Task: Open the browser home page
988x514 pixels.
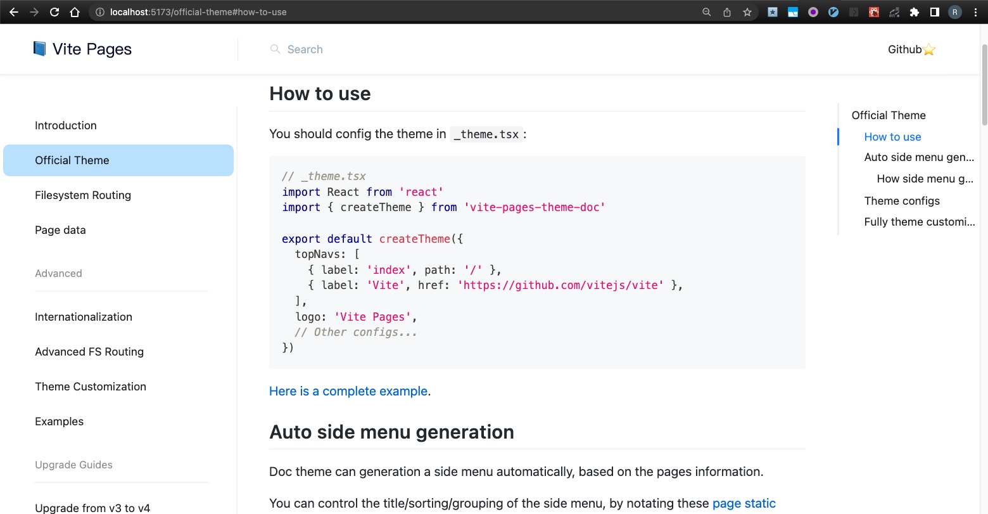Action: click(75, 12)
